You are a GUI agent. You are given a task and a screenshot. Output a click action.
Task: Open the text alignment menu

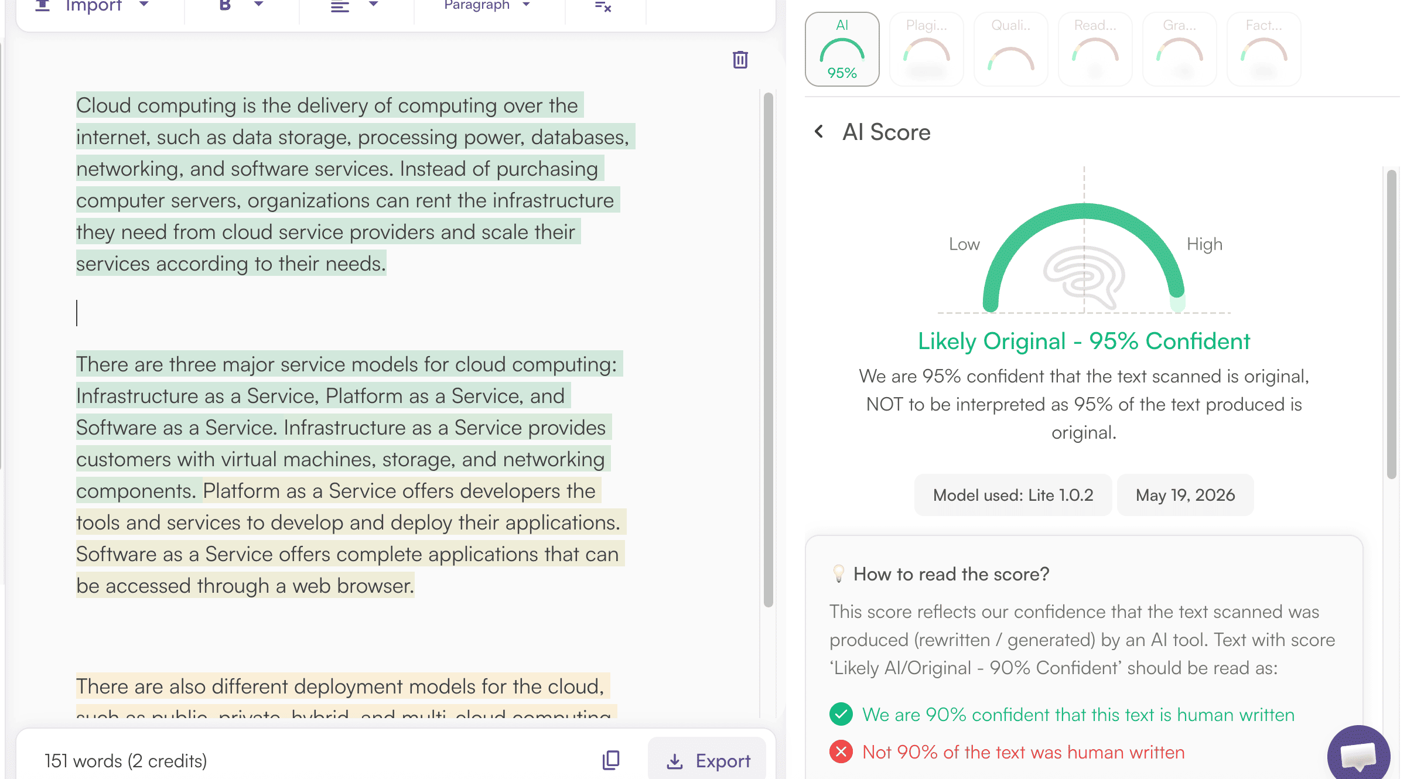pyautogui.click(x=354, y=6)
